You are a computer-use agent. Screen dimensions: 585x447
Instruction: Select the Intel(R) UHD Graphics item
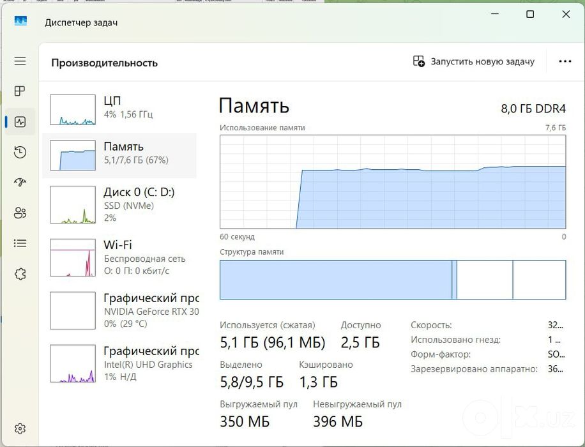click(119, 363)
